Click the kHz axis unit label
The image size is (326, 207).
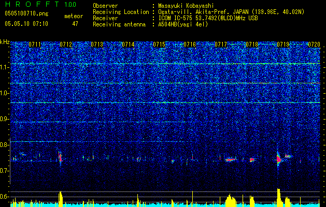tap(5, 42)
